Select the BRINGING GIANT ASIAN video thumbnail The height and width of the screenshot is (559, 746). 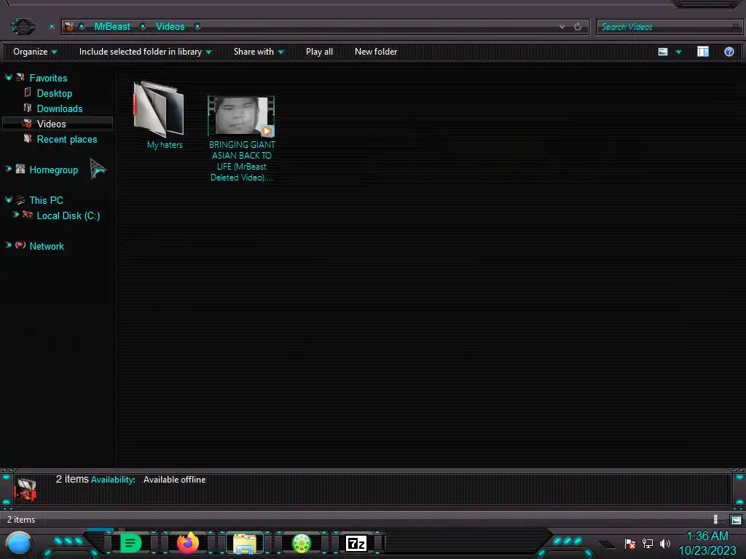click(241, 116)
